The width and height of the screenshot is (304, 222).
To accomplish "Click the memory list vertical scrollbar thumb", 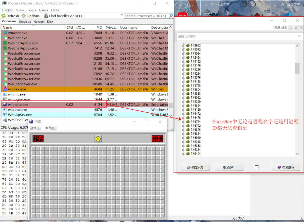I will coord(297,68).
